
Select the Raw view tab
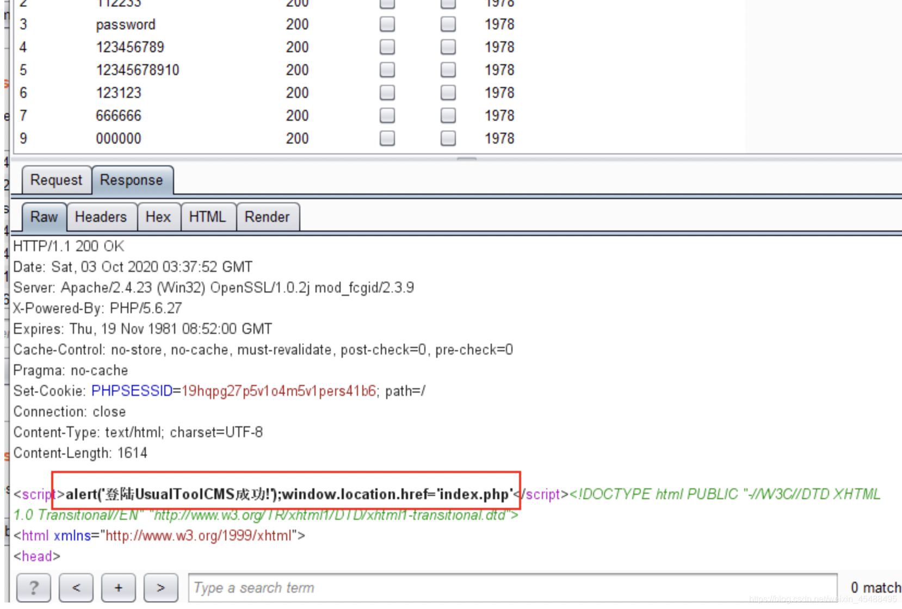click(x=44, y=217)
